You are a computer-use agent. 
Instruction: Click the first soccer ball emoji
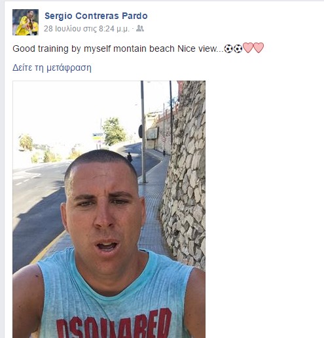[228, 48]
